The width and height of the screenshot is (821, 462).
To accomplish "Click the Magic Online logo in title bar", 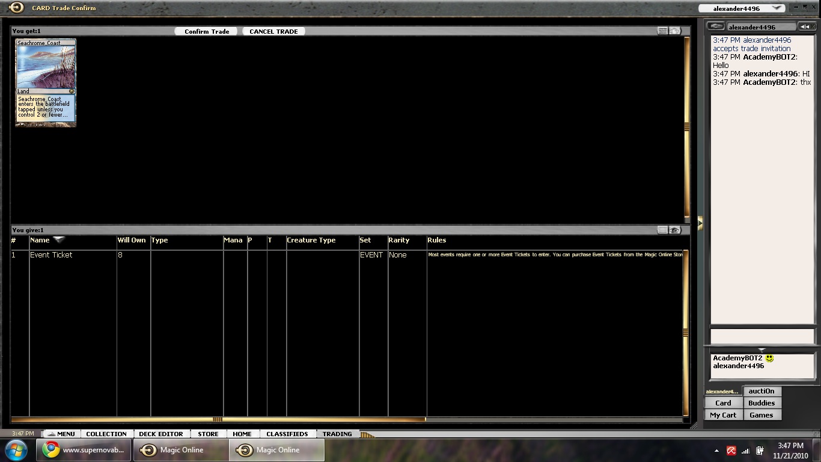I will tap(16, 8).
